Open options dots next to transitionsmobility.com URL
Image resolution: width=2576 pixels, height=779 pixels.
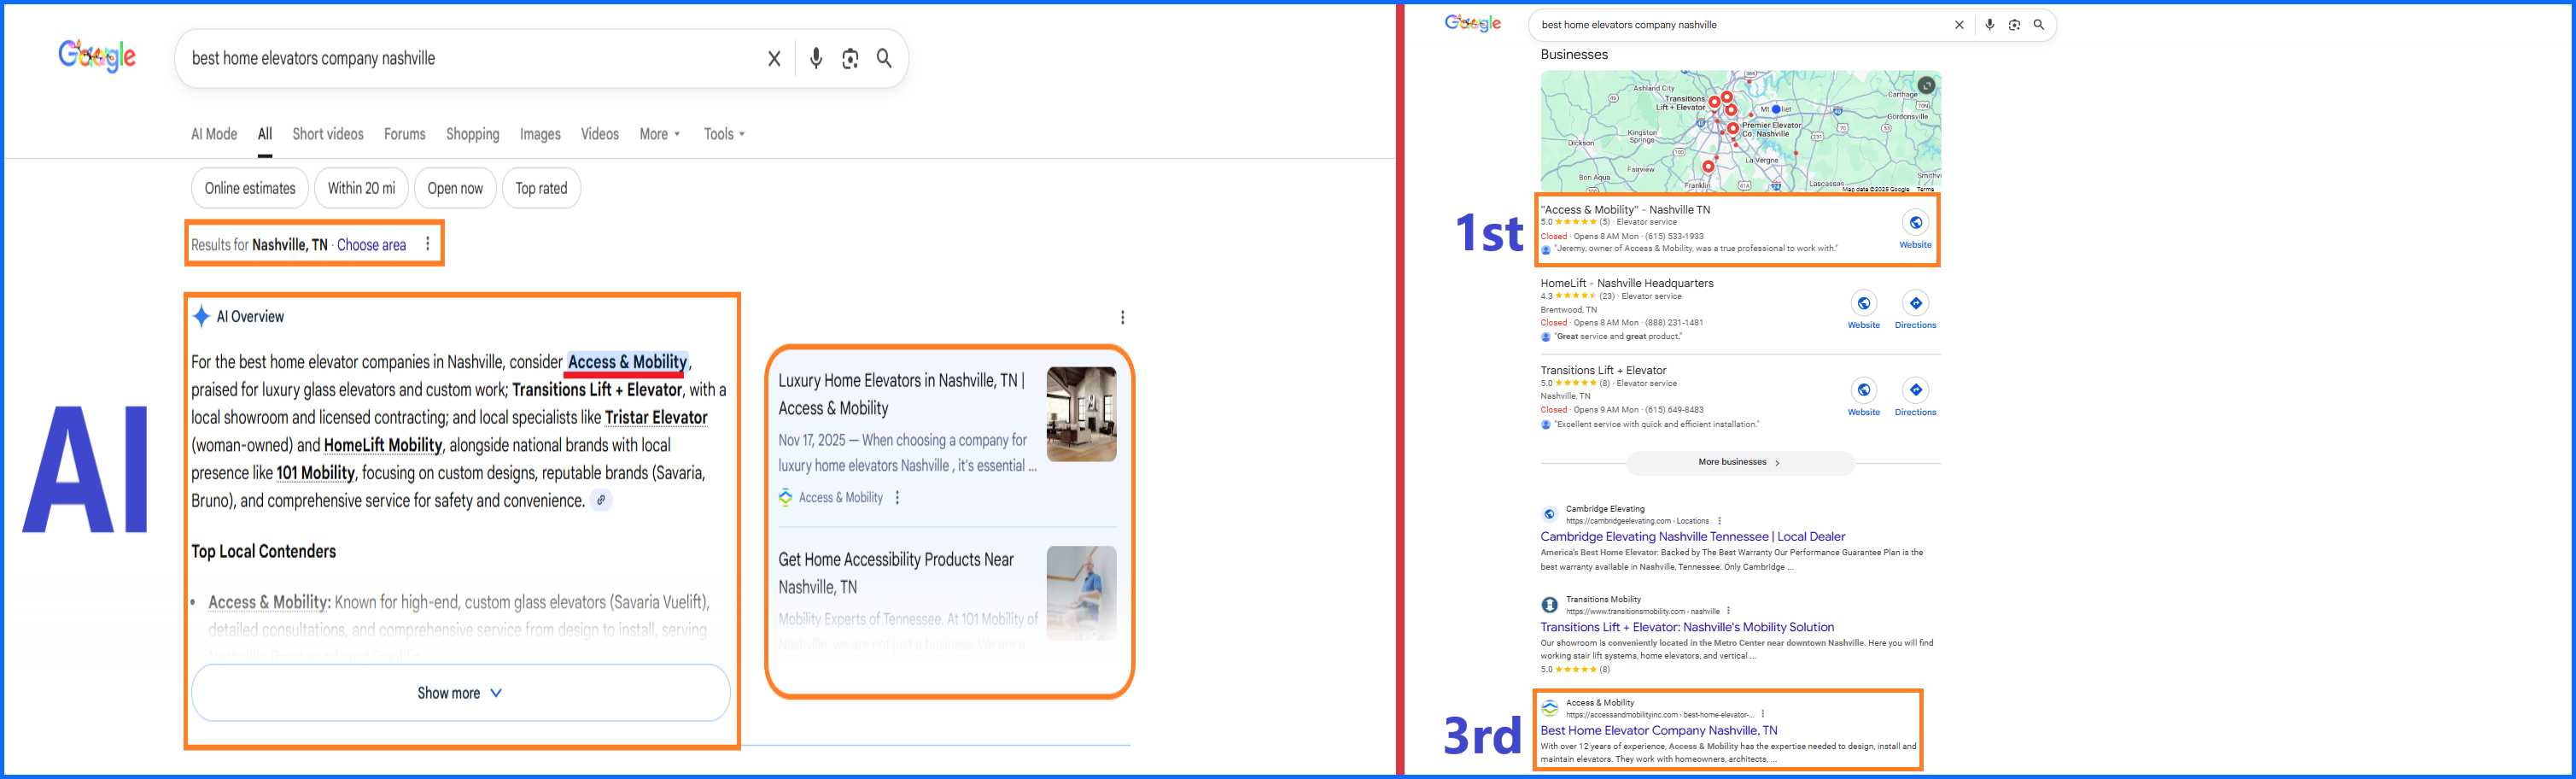[x=1728, y=611]
